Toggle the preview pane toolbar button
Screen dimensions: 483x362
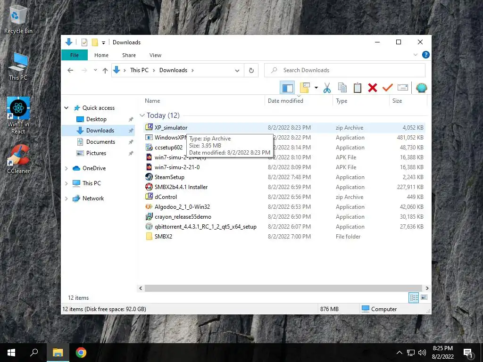coord(287,88)
